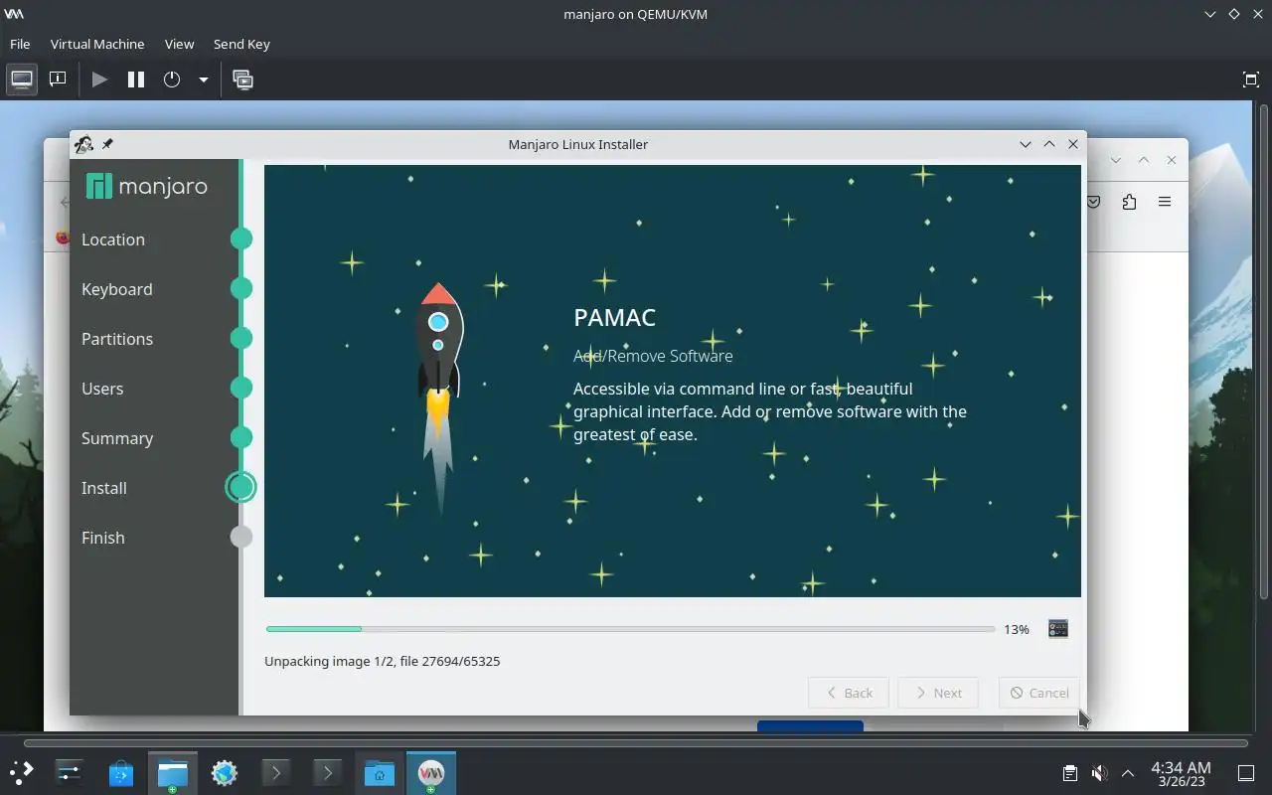Open the Send Key menu
The width and height of the screenshot is (1272, 795).
point(241,44)
